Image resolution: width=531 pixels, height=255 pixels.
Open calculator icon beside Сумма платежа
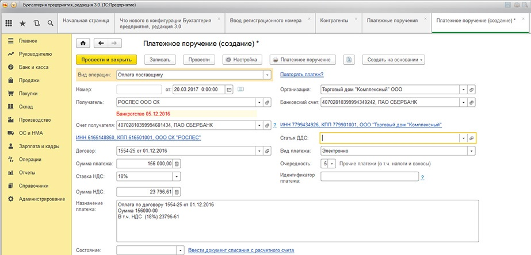coord(177,164)
